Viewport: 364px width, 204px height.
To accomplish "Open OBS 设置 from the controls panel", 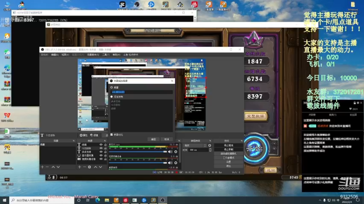I will [228, 162].
